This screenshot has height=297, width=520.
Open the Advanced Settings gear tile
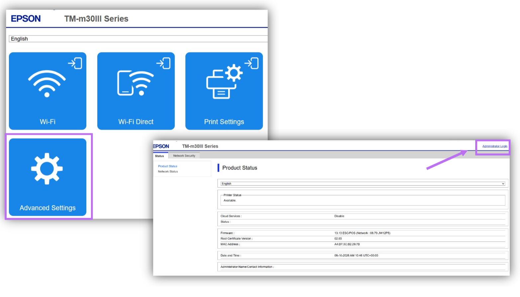(x=47, y=177)
